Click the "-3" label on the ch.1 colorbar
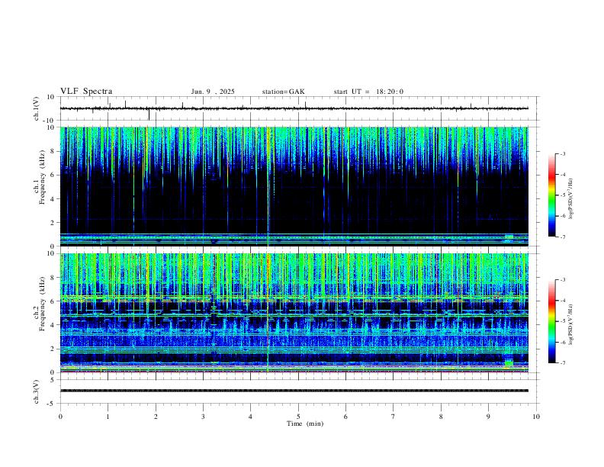The width and height of the screenshot is (604, 467). tap(562, 153)
